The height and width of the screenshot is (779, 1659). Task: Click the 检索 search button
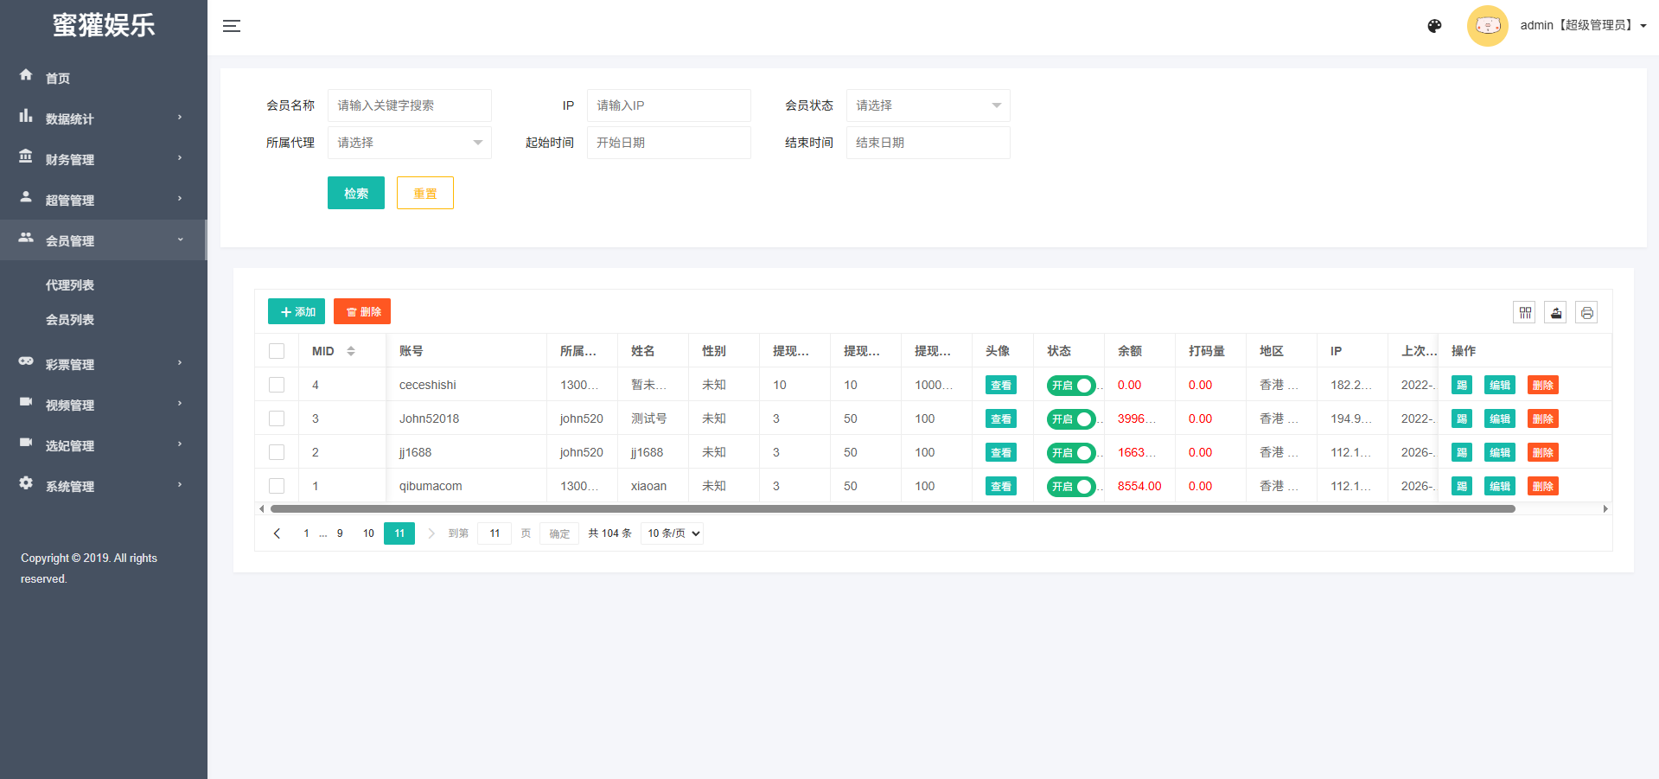tap(356, 193)
